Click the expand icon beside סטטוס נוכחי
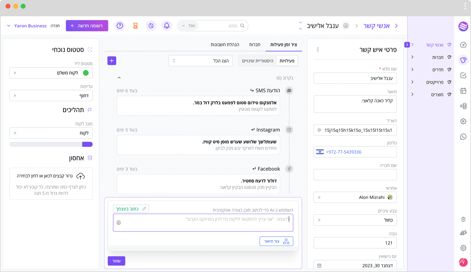This screenshot has width=471, height=272. coord(90,49)
